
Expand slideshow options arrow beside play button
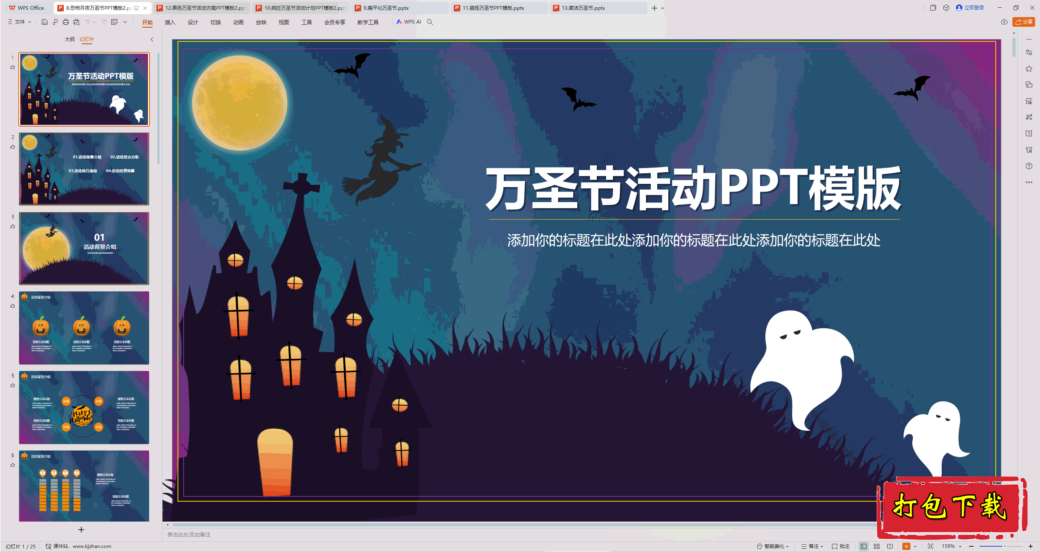click(x=915, y=546)
